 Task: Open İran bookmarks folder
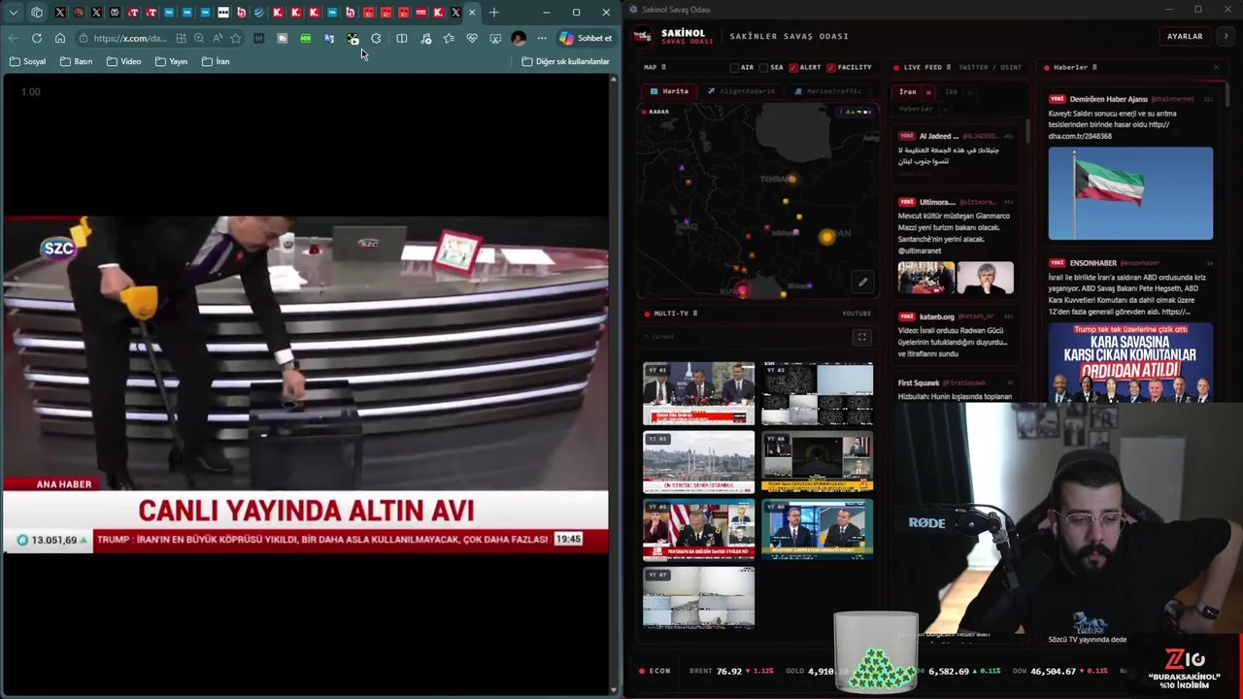(x=216, y=61)
